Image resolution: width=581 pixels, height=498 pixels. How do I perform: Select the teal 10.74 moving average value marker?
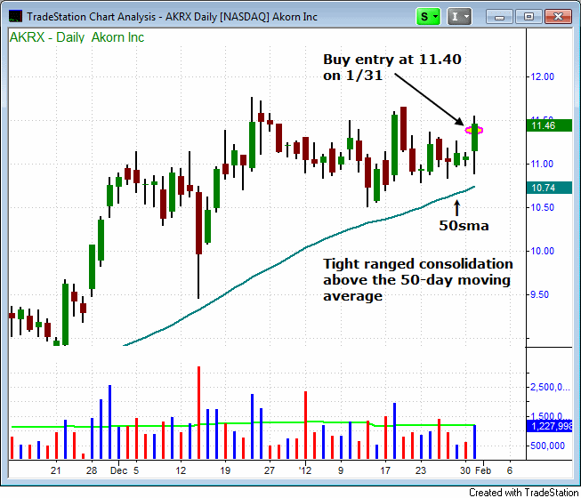click(x=549, y=188)
